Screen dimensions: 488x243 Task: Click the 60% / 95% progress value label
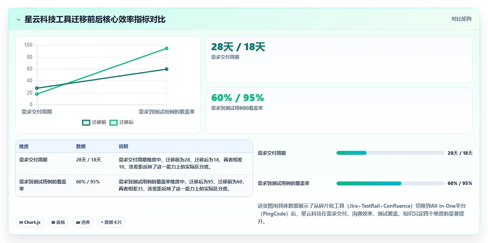point(460,183)
